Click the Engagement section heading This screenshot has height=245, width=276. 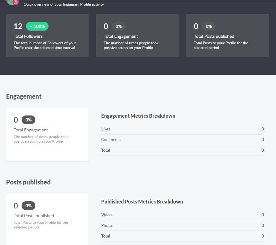(x=24, y=96)
